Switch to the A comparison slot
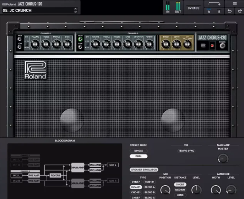This screenshot has width=244, height=199. click(x=209, y=11)
